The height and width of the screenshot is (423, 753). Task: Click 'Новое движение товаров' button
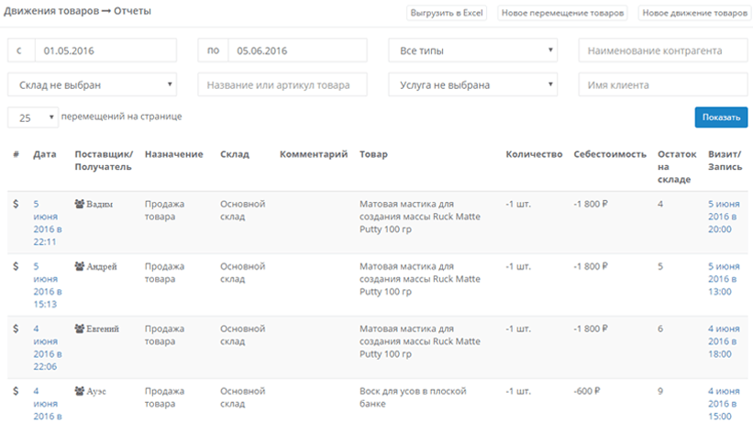point(694,13)
